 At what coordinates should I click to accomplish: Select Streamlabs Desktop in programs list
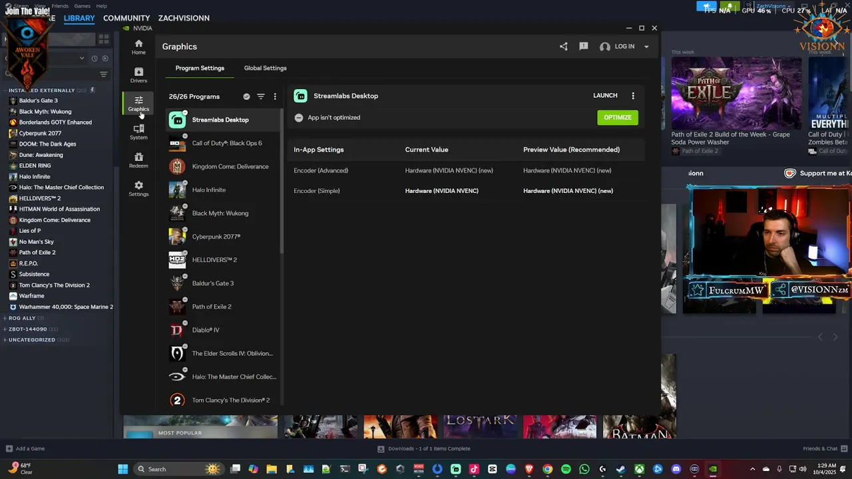pyautogui.click(x=222, y=120)
